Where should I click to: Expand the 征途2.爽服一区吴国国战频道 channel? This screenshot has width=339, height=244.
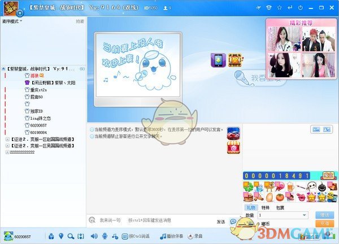[7, 146]
